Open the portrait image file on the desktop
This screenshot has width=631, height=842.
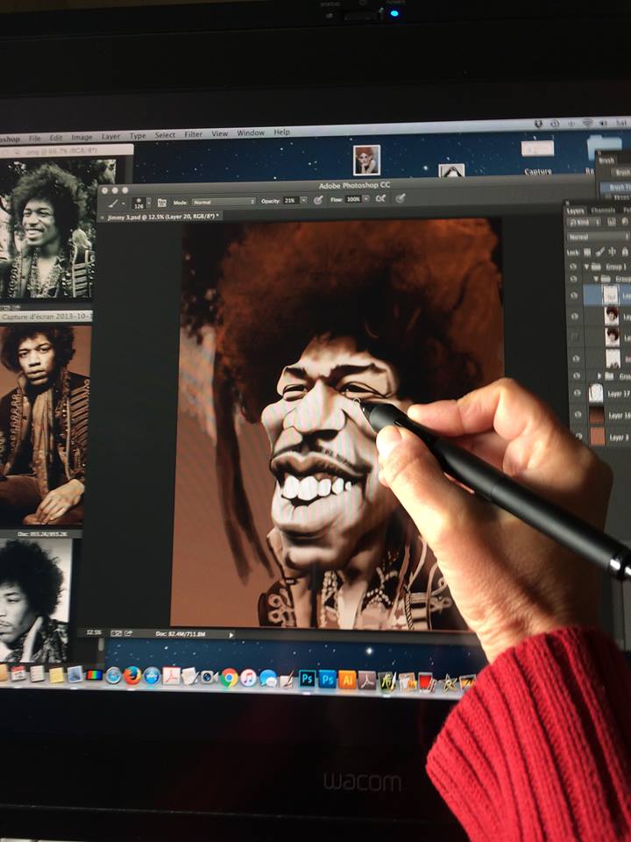(x=367, y=160)
